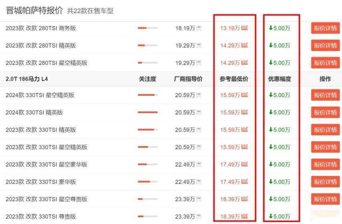342x224 pixels.
Task: Open calculator icon in 330TSI 星空尊贵版 row
Action: coord(199,199)
